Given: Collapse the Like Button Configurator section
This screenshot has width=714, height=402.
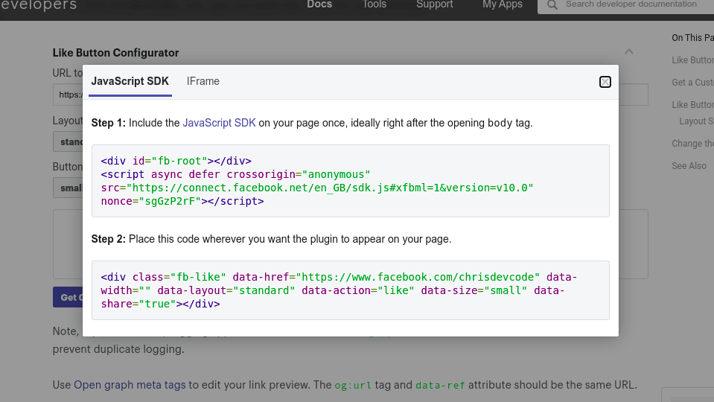Looking at the screenshot, I should click(x=629, y=52).
